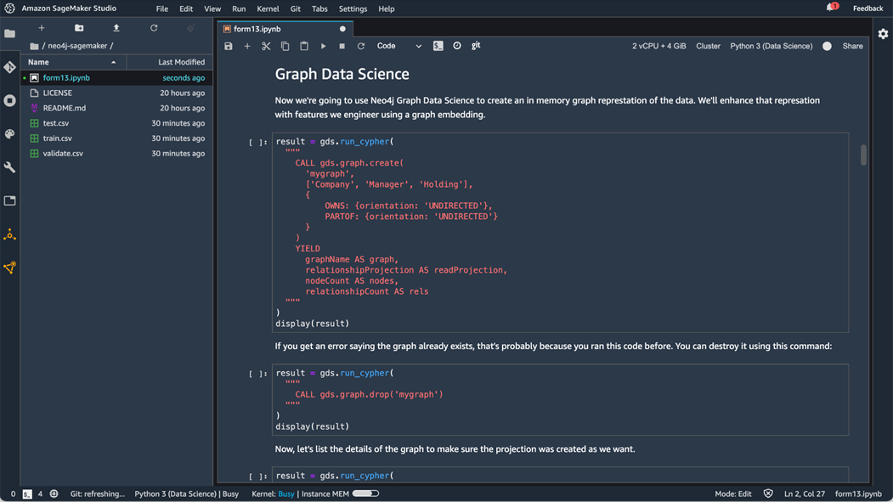Open the Kernel menu
893x502 pixels.
click(267, 8)
